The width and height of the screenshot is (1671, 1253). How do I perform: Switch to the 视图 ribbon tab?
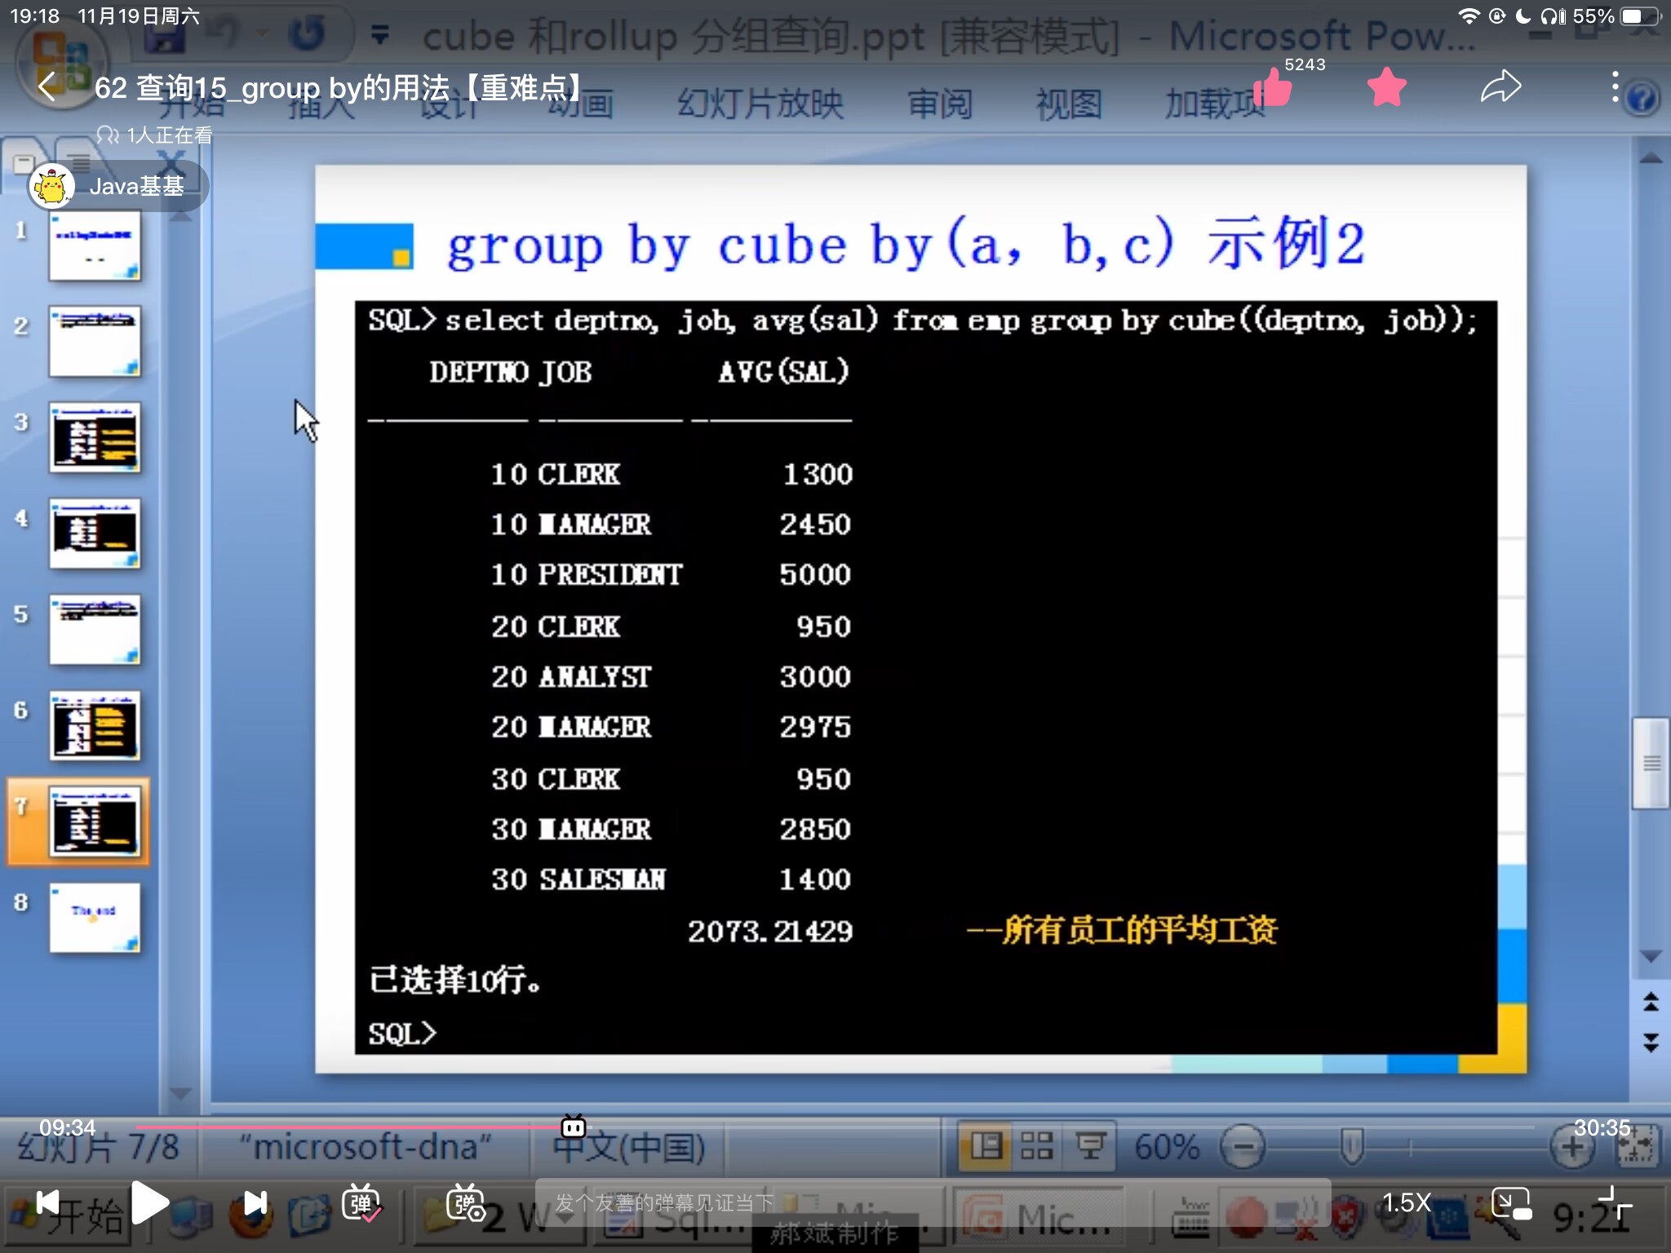(x=1069, y=104)
